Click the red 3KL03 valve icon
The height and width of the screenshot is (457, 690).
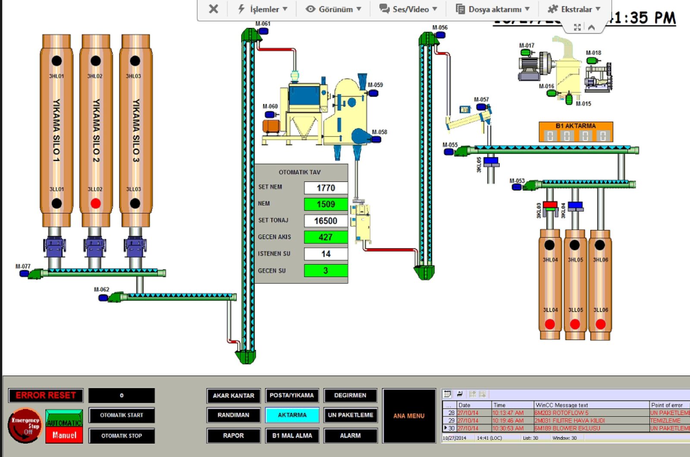[x=550, y=206]
